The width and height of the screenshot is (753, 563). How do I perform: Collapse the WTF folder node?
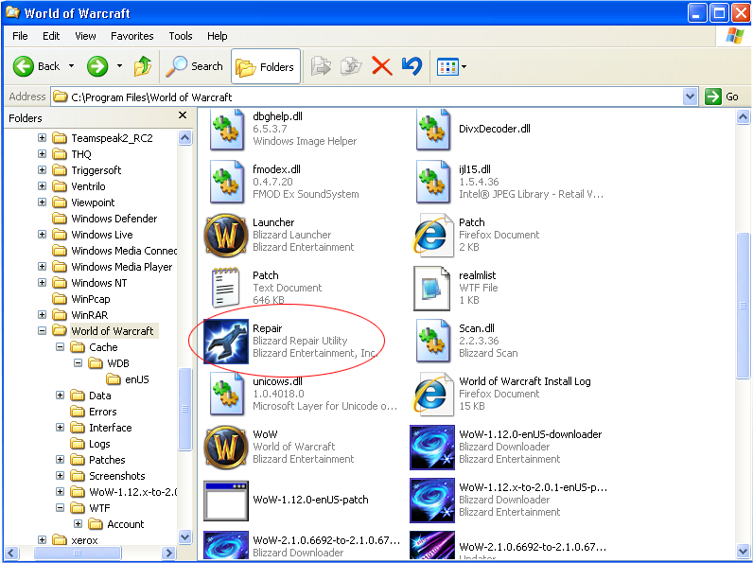tap(60, 508)
